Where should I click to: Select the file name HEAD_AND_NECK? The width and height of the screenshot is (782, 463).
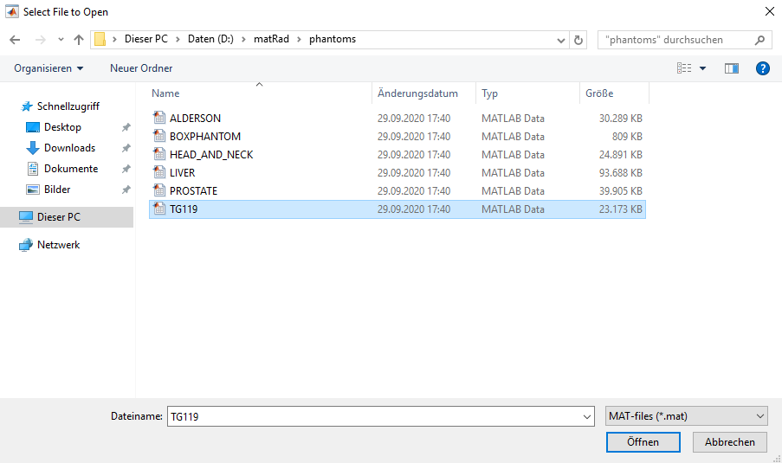[x=211, y=155]
